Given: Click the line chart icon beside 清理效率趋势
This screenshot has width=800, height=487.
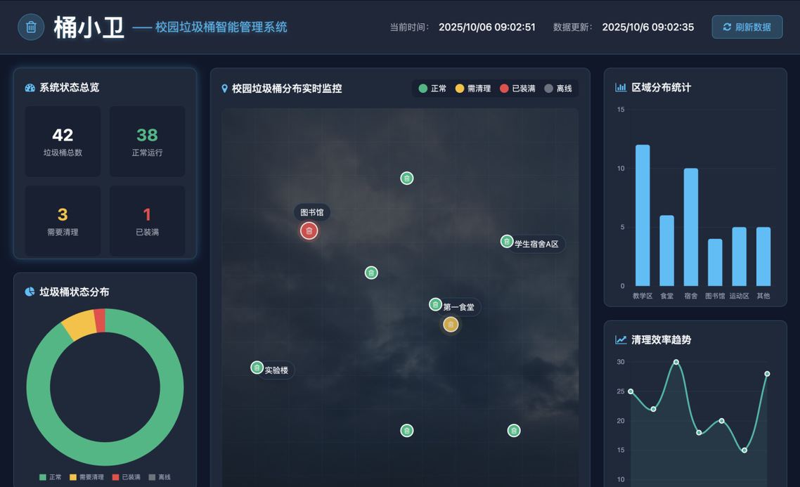Looking at the screenshot, I should pyautogui.click(x=621, y=340).
